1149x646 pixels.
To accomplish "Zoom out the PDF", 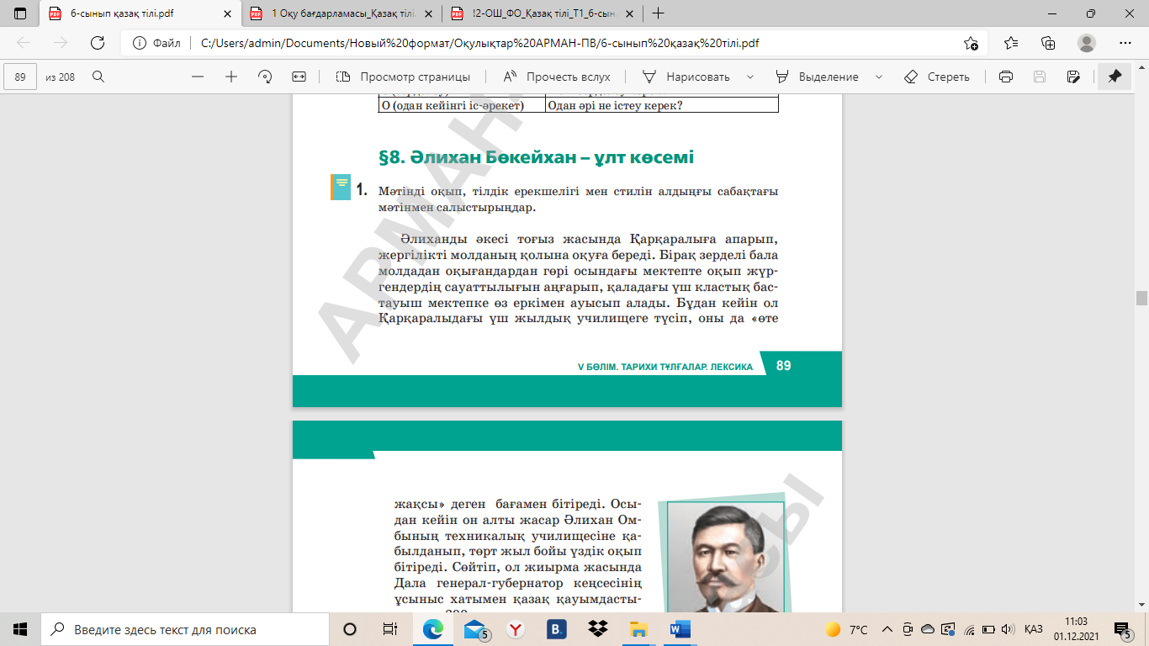I will 198,77.
